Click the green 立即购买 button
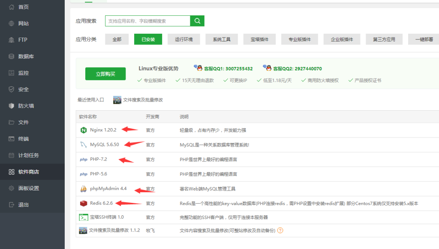The width and height of the screenshot is (439, 249). click(x=105, y=73)
